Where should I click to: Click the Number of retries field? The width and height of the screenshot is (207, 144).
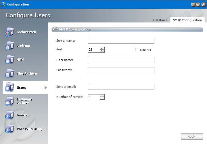coord(94,97)
